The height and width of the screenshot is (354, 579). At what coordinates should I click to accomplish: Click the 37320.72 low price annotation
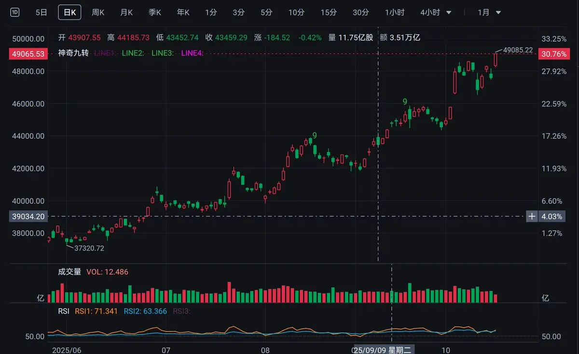pyautogui.click(x=89, y=248)
